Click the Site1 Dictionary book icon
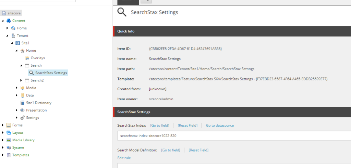Image resolution: width=351 pixels, height=168 pixels. (22, 103)
